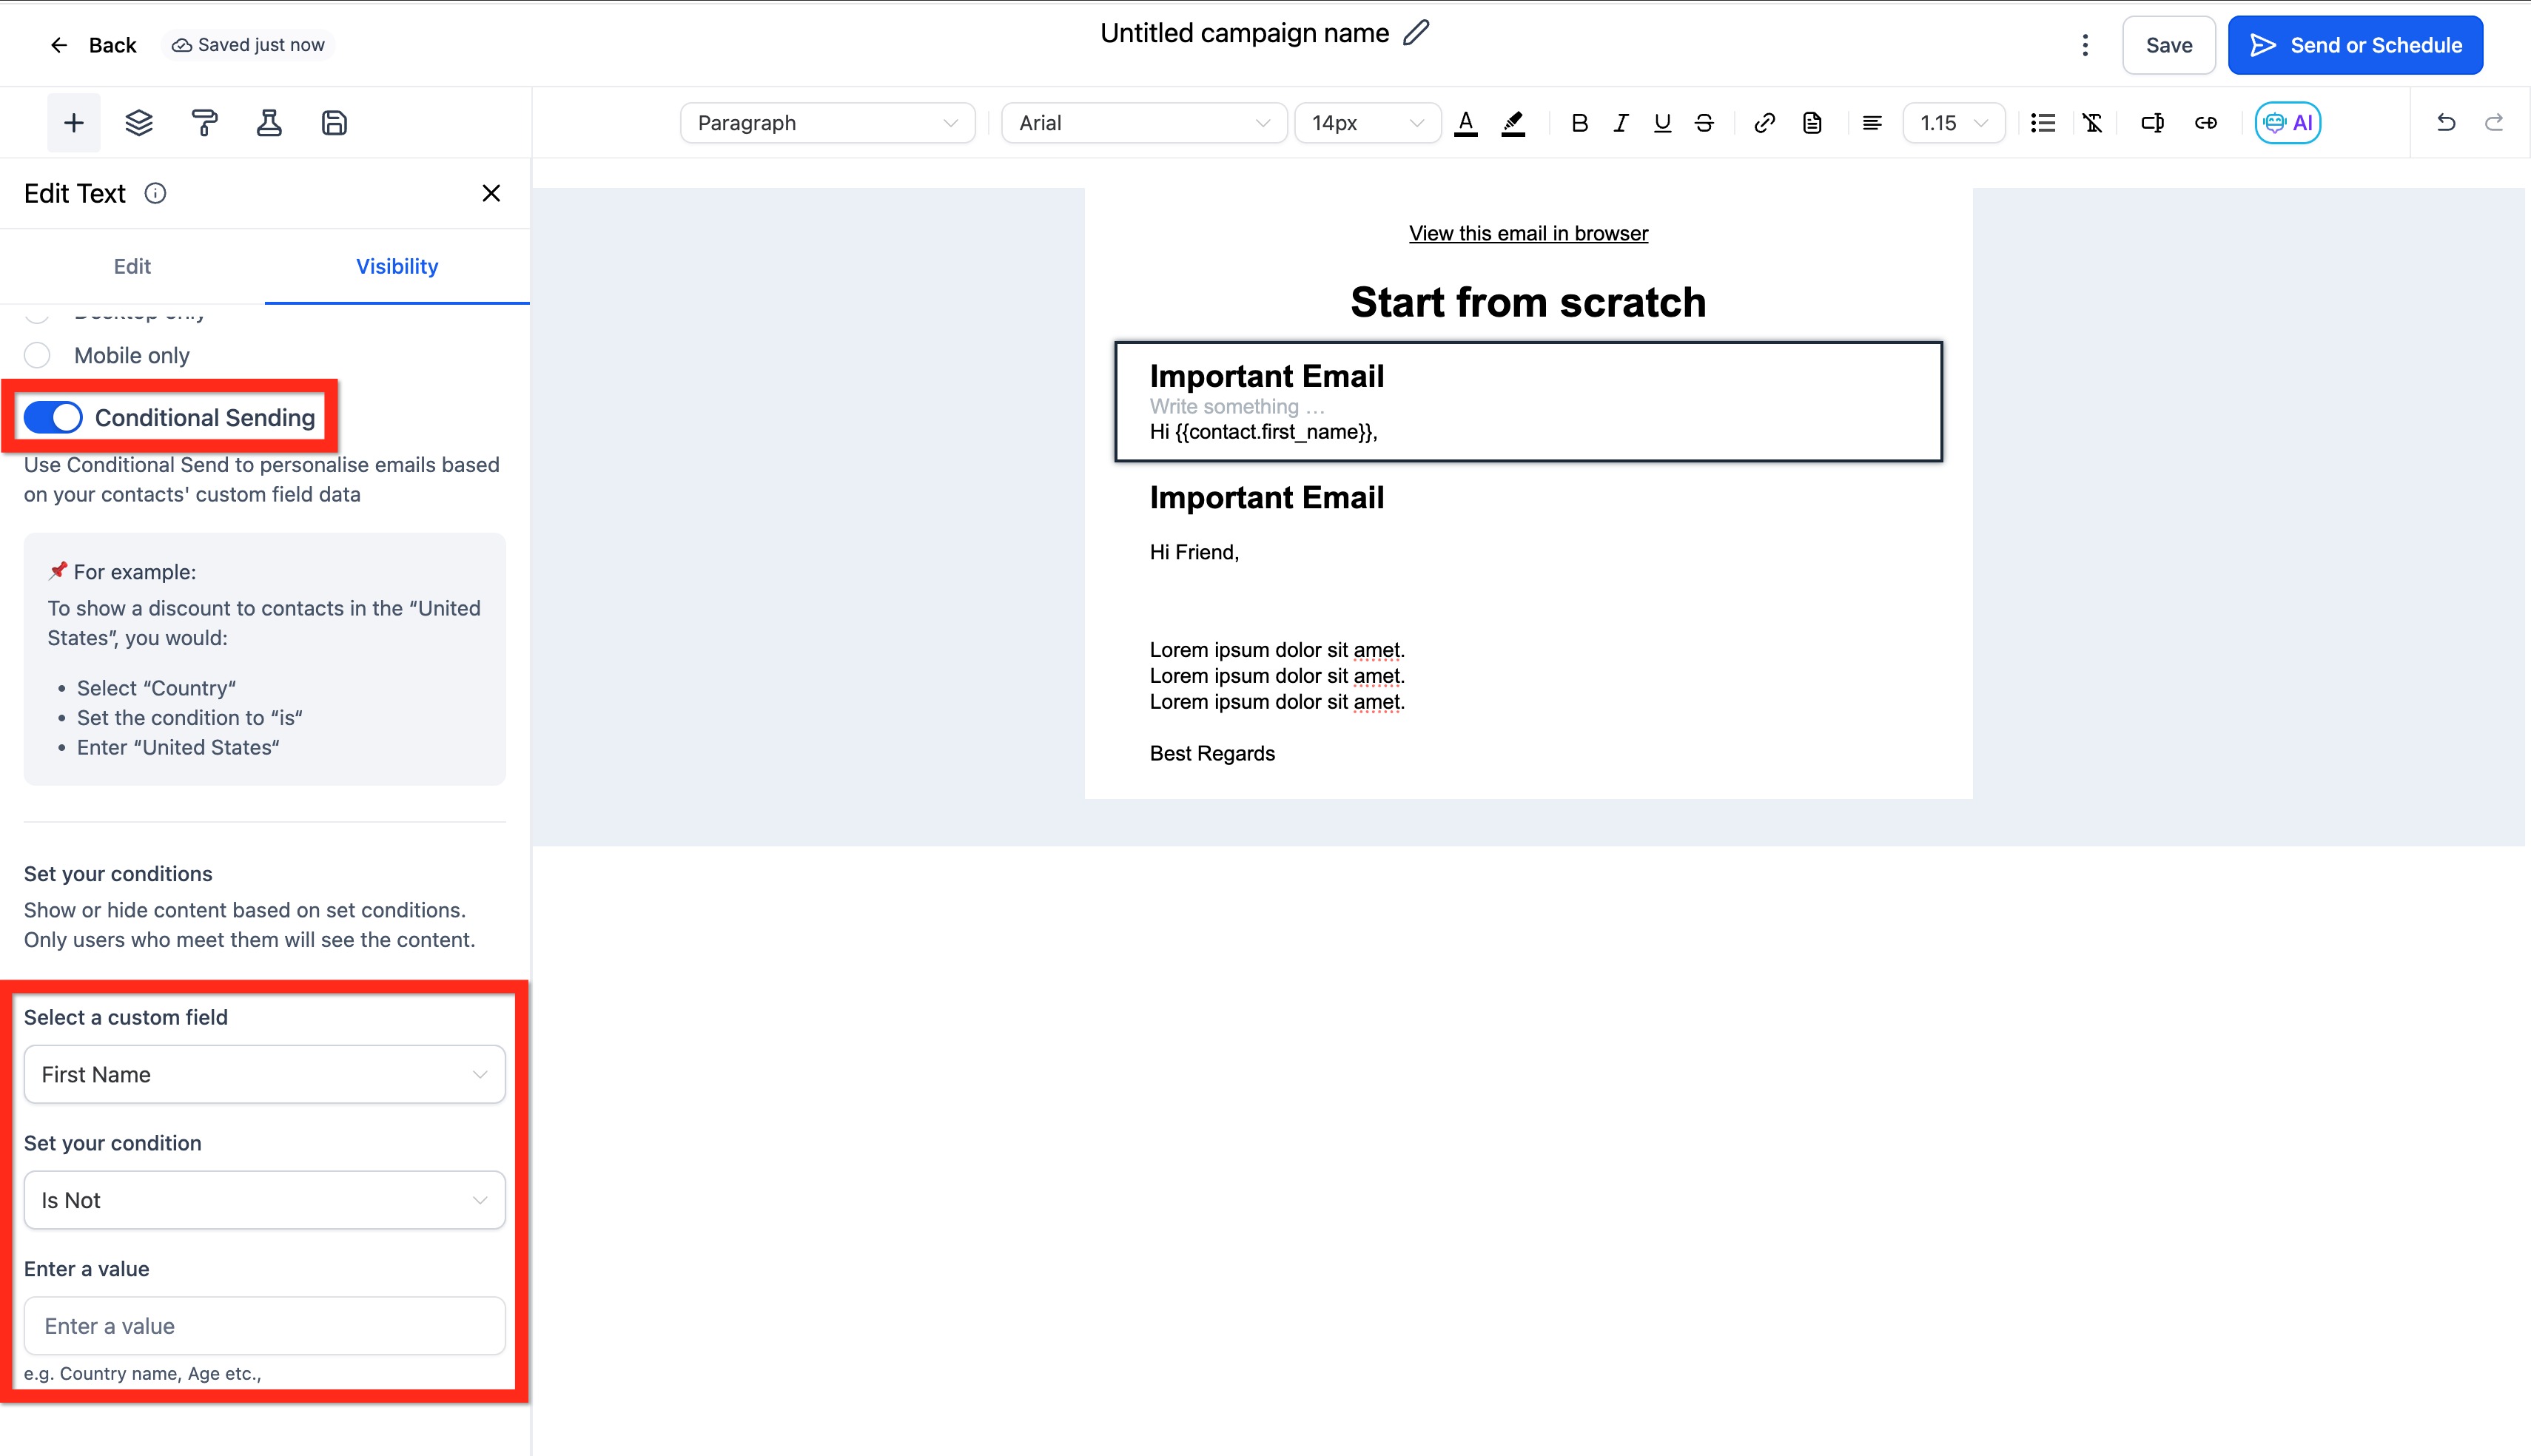Toggle the Conditional Sending switch off
The height and width of the screenshot is (1456, 2531).
(53, 417)
